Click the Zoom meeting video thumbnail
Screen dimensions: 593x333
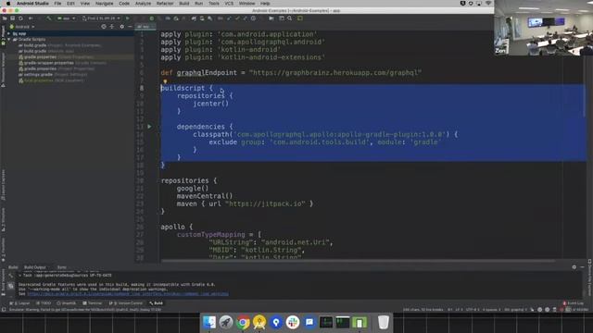(544, 28)
